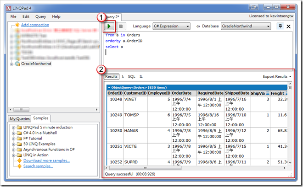
Task: Expand the F# Tutorial samples folder
Action: click(x=14, y=139)
